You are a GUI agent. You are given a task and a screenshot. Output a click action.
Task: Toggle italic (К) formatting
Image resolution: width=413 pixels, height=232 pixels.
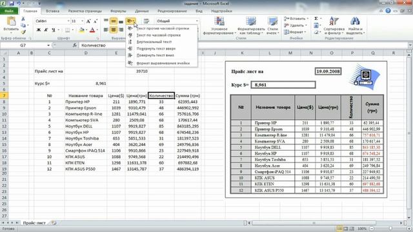tap(46, 30)
